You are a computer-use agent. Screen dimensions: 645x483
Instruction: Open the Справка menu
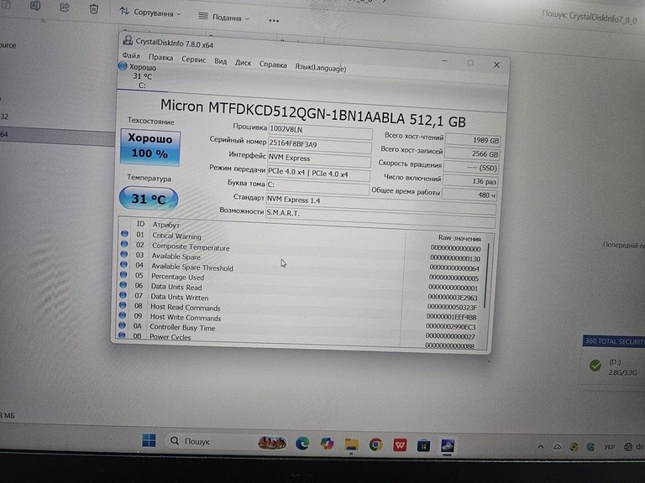tap(273, 65)
